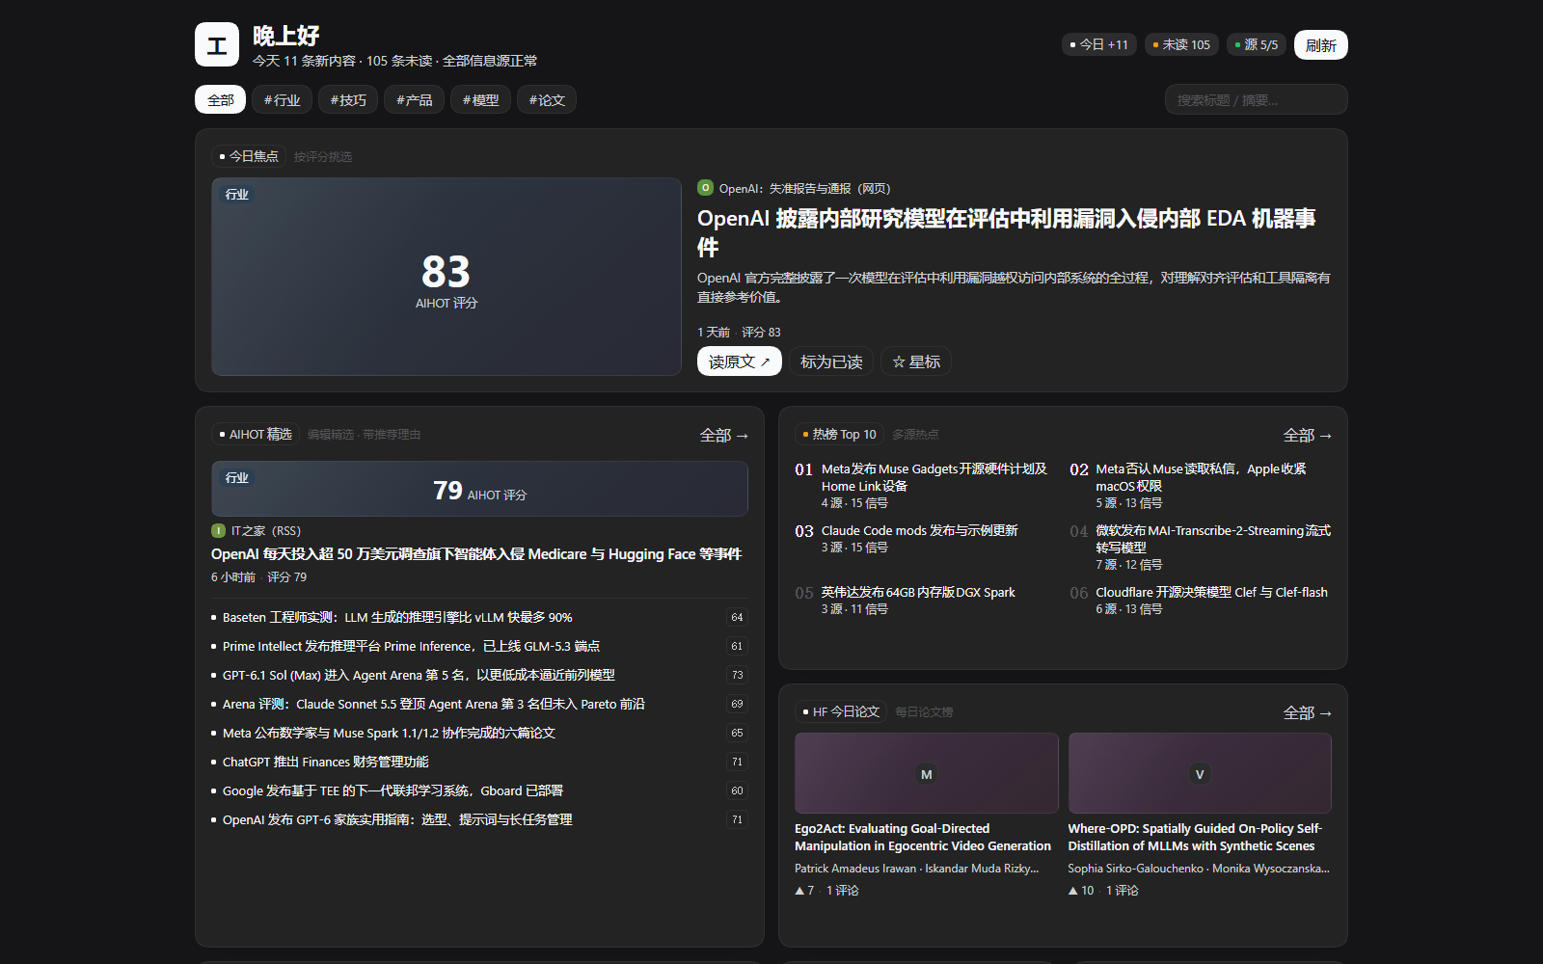Click the 未读 105 badge

pyautogui.click(x=1181, y=44)
